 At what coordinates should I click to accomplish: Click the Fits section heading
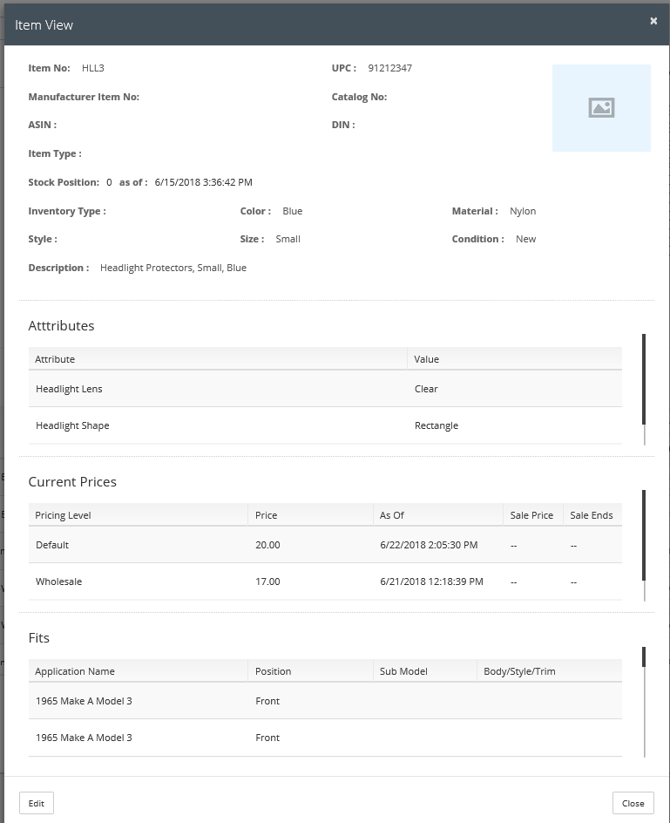39,637
